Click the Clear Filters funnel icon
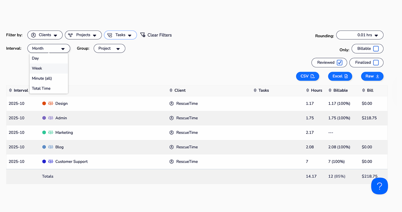402x212 pixels. [143, 35]
